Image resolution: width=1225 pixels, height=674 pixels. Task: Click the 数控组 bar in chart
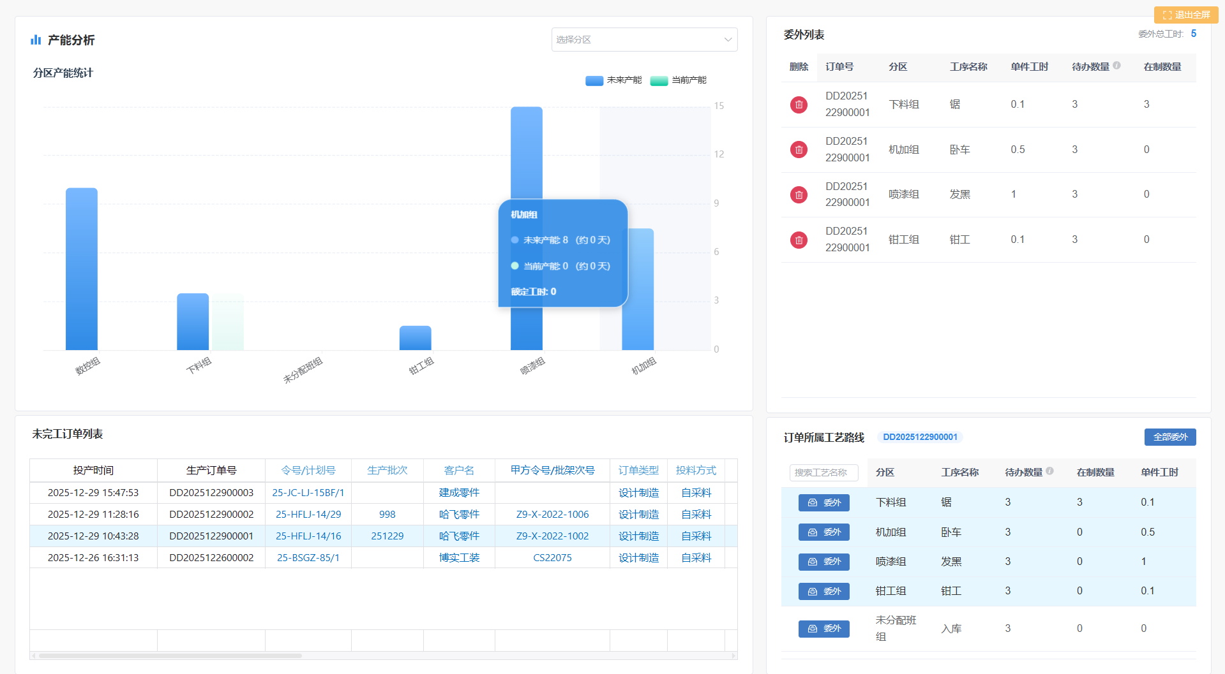[x=82, y=268]
